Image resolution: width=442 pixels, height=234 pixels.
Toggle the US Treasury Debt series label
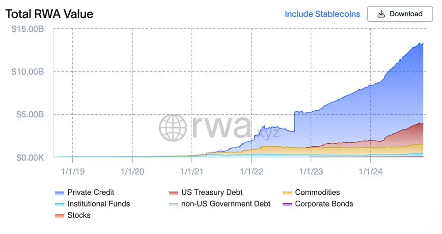click(212, 192)
